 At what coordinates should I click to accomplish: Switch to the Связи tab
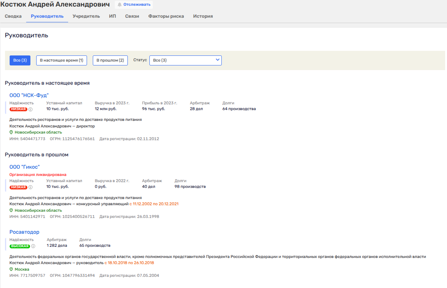(132, 16)
